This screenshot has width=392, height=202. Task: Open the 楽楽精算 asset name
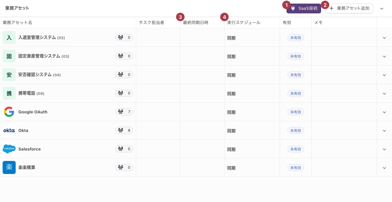27,167
